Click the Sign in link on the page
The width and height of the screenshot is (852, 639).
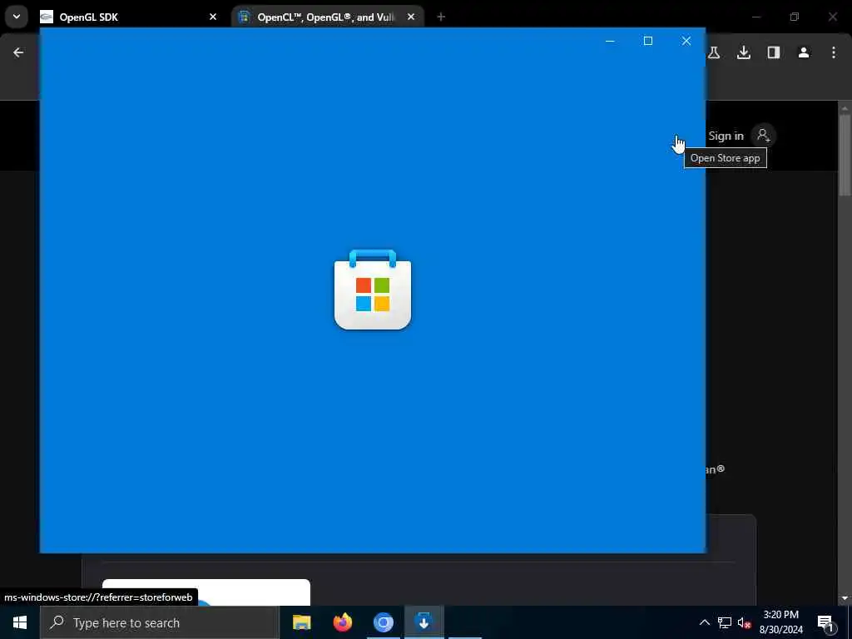tap(726, 136)
